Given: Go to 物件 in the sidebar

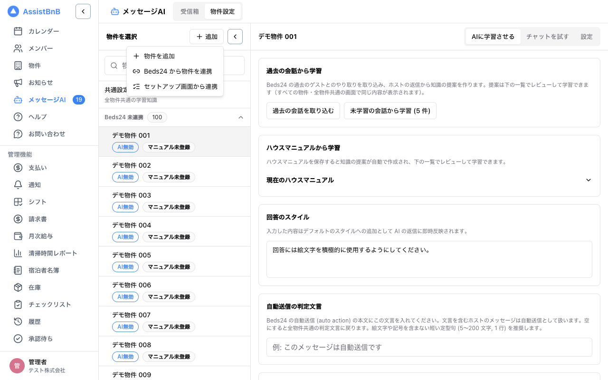Looking at the screenshot, I should coord(49,66).
